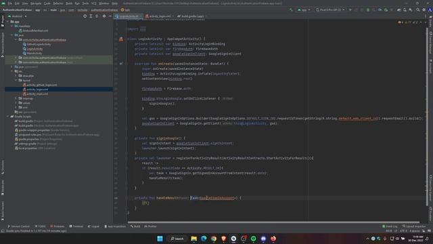Open the App Inspection tool window

pos(115,226)
